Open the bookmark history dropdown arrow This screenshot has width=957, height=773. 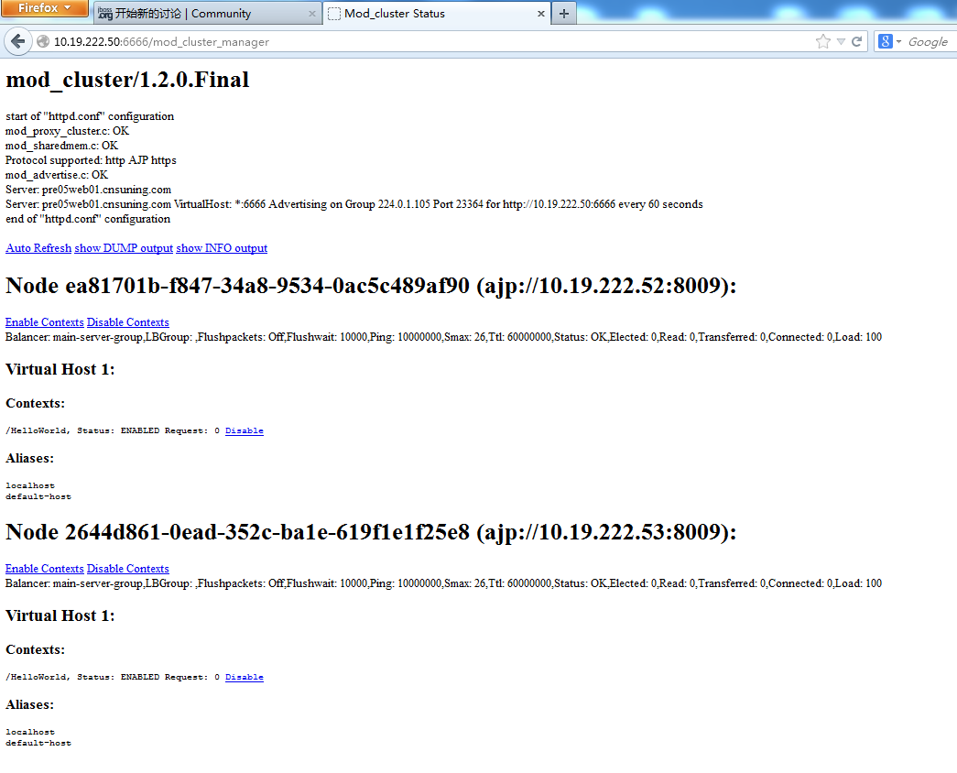[x=841, y=41]
